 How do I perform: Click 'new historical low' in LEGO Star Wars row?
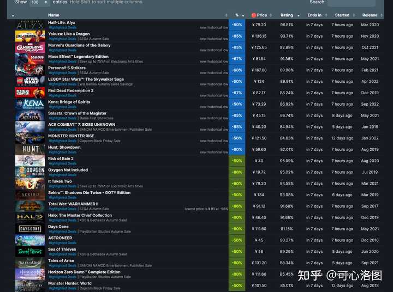click(214, 84)
